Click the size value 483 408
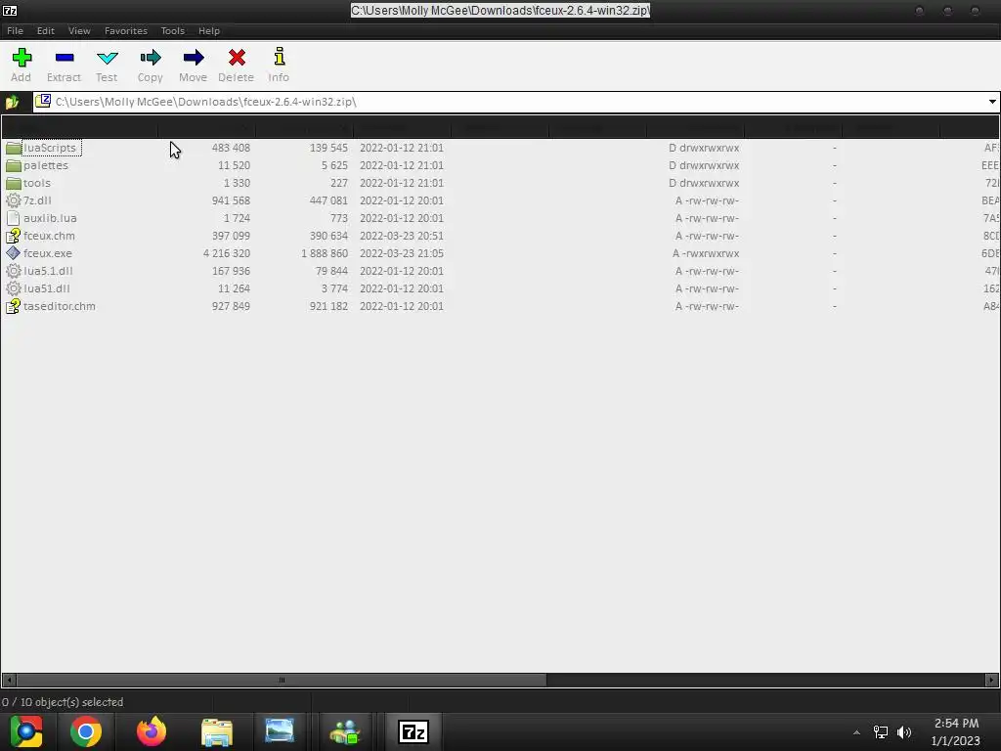 pyautogui.click(x=231, y=149)
